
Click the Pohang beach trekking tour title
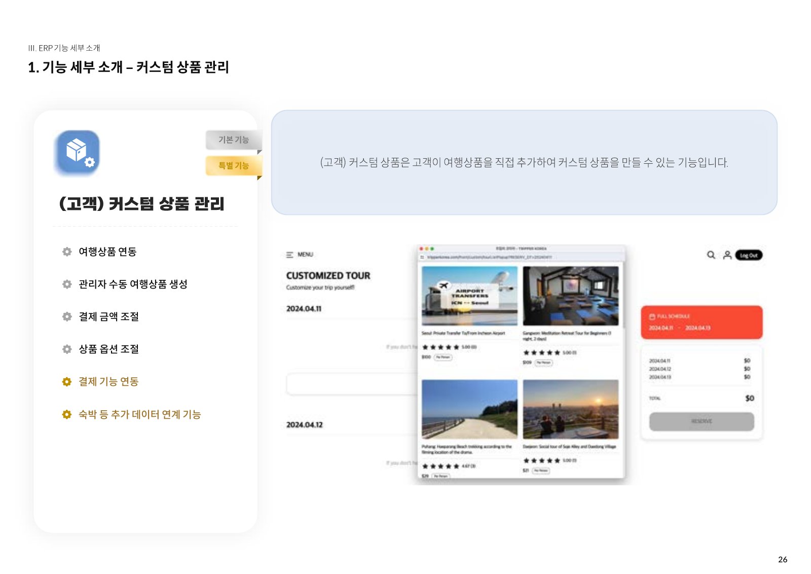[467, 449]
